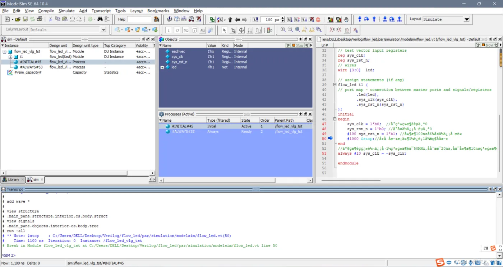Click the Zoom In magnifier icon
The image size is (503, 267).
tap(283, 30)
